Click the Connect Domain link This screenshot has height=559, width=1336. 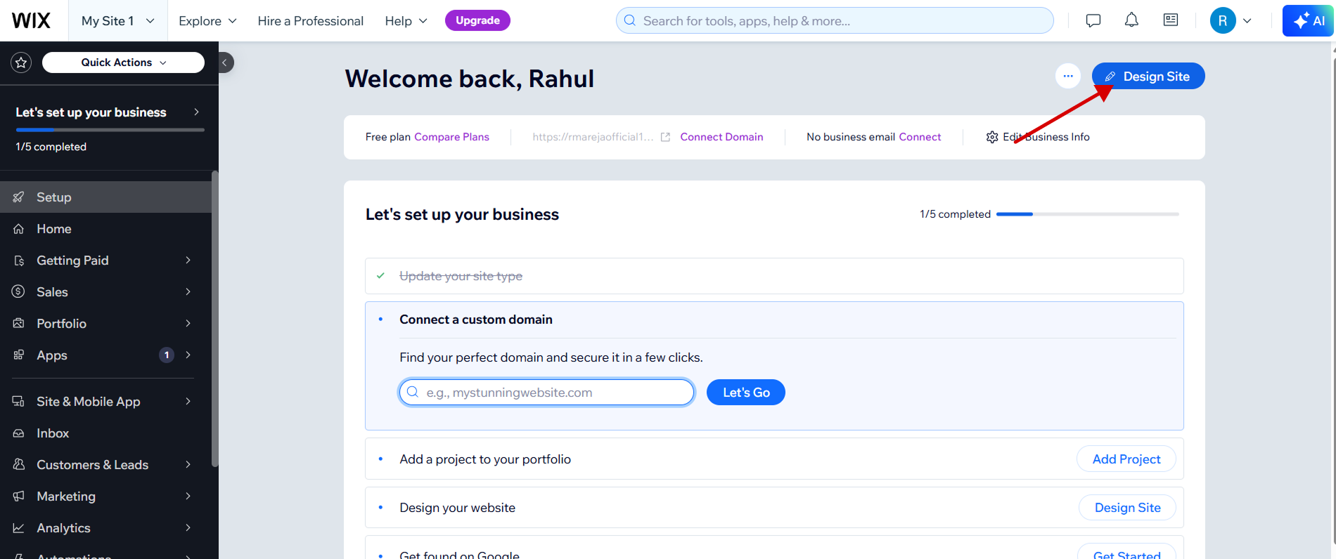721,136
